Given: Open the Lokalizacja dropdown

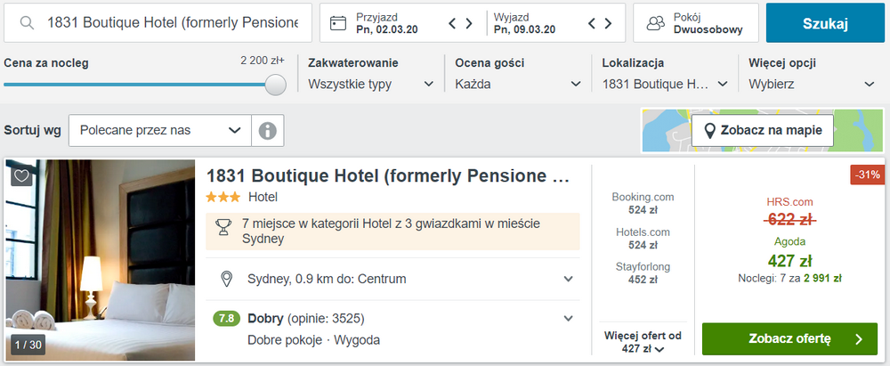Looking at the screenshot, I should 665,84.
